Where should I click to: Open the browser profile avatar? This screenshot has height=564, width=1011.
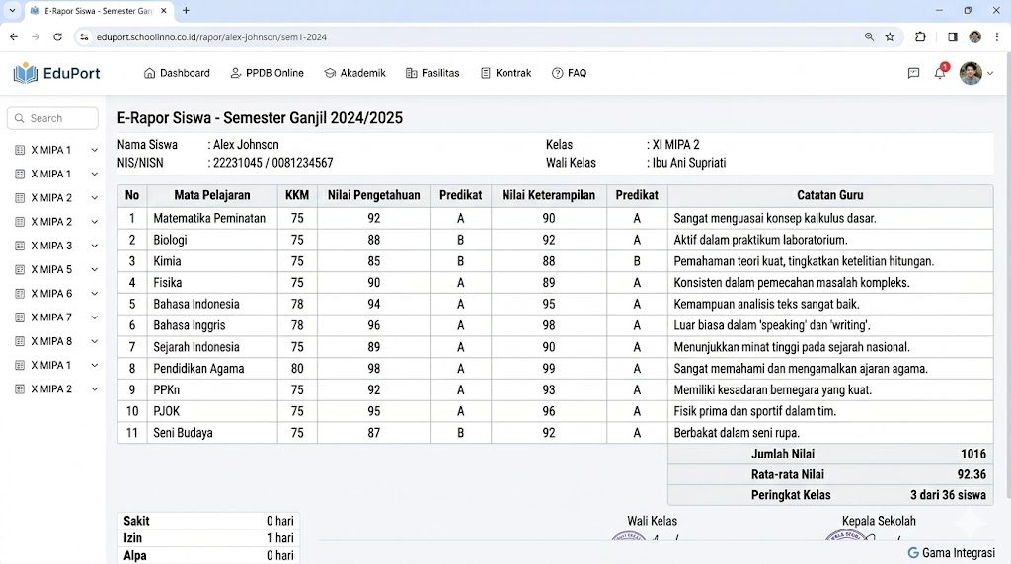[974, 37]
